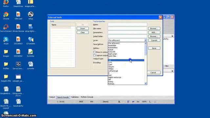This screenshot has height=118, width=210.
Task: Open the SavvyConn... desktop icon
Action: click(x=18, y=65)
